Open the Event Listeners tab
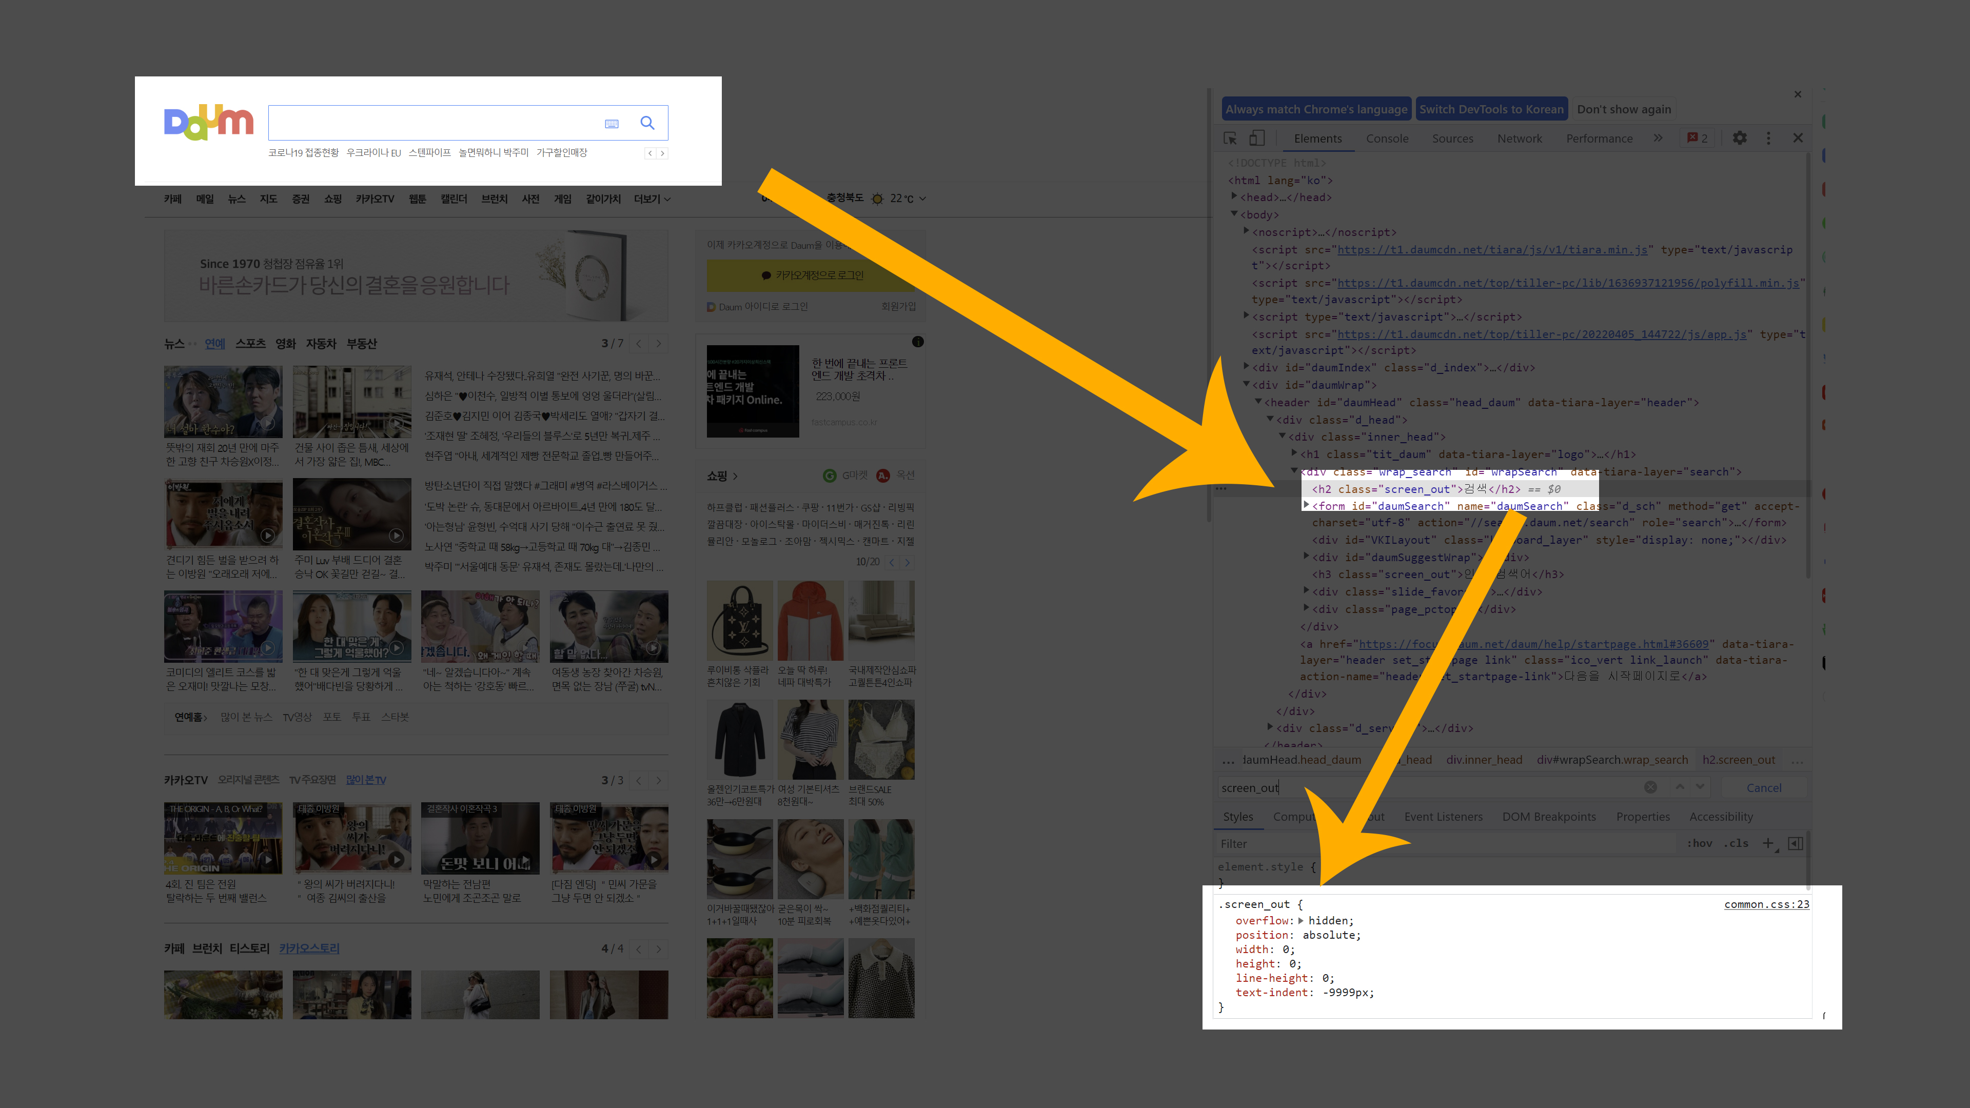This screenshot has width=1970, height=1108. click(1442, 817)
